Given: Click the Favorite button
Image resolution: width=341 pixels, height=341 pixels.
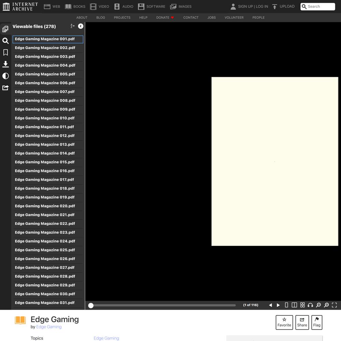Looking at the screenshot, I should tap(284, 322).
